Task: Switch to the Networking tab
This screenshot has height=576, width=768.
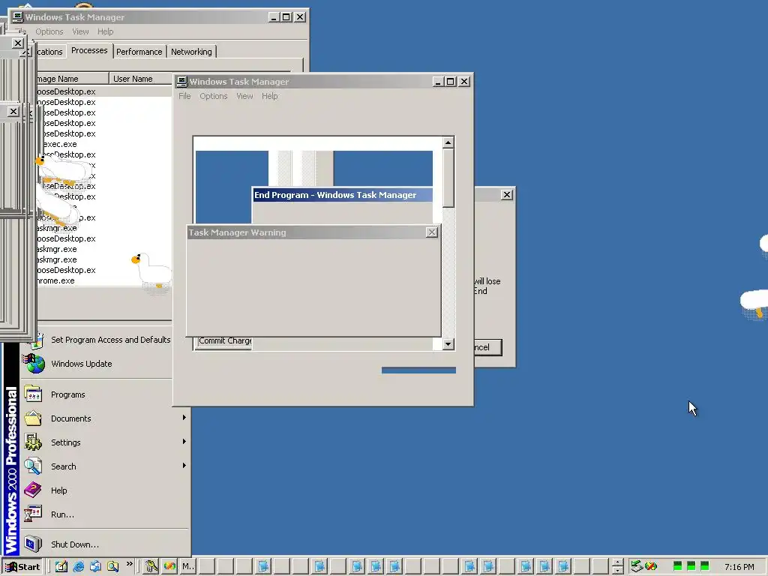Action: coord(191,52)
